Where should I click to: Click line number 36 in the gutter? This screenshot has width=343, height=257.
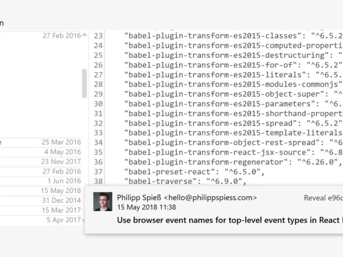tap(98, 162)
